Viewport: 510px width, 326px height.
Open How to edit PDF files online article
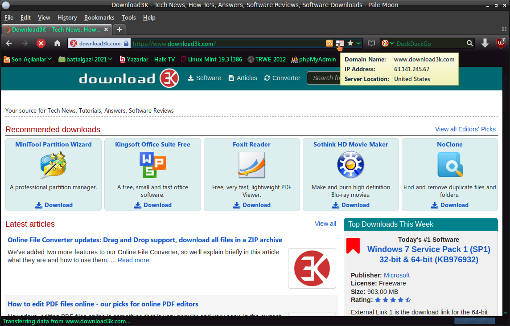(x=103, y=304)
